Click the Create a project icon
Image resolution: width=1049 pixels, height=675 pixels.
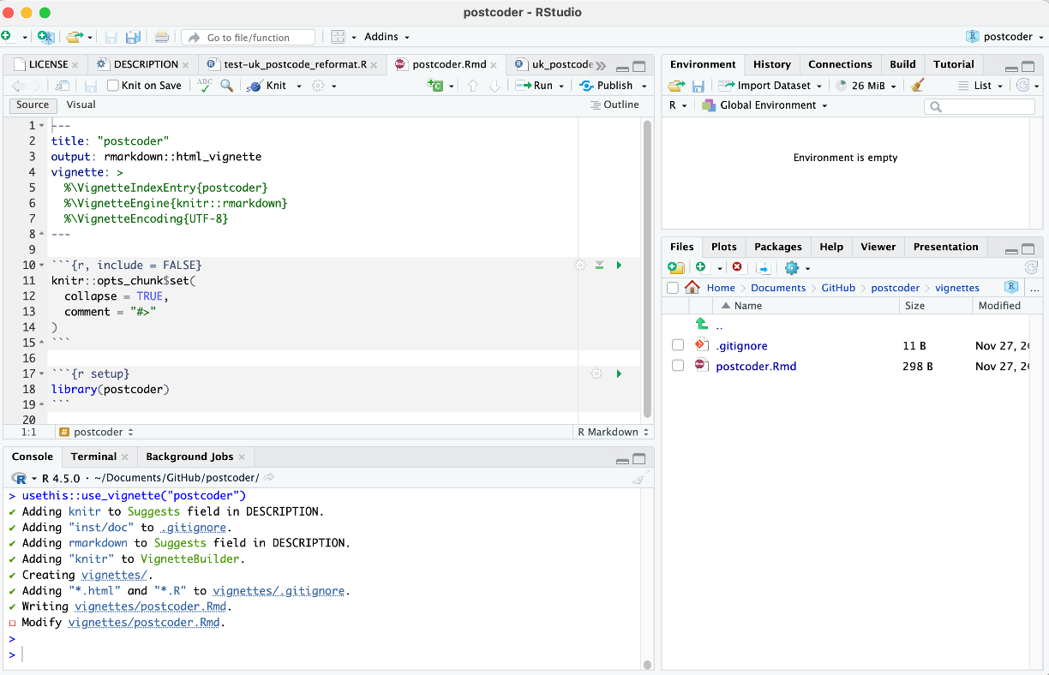point(46,37)
